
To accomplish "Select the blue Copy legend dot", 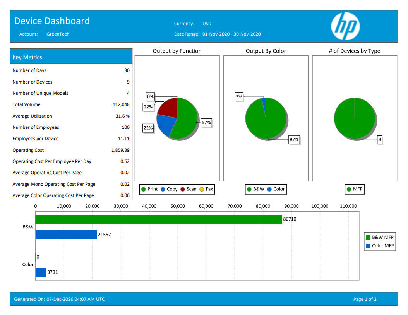I will pyautogui.click(x=163, y=189).
